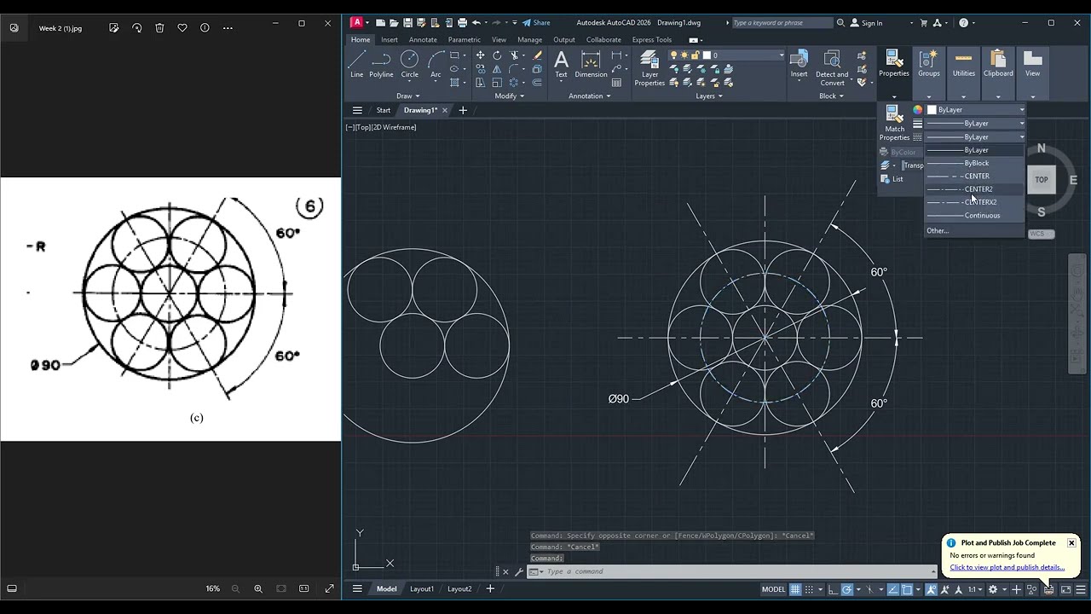Viewport: 1091px width, 614px height.
Task: Toggle Polar Tracking in status bar
Action: (x=847, y=589)
